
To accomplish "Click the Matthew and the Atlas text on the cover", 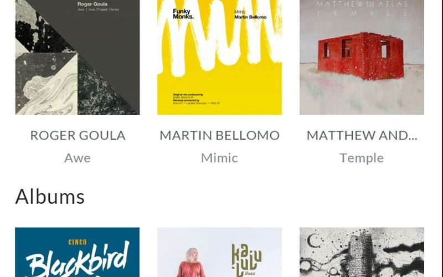I will (362, 4).
